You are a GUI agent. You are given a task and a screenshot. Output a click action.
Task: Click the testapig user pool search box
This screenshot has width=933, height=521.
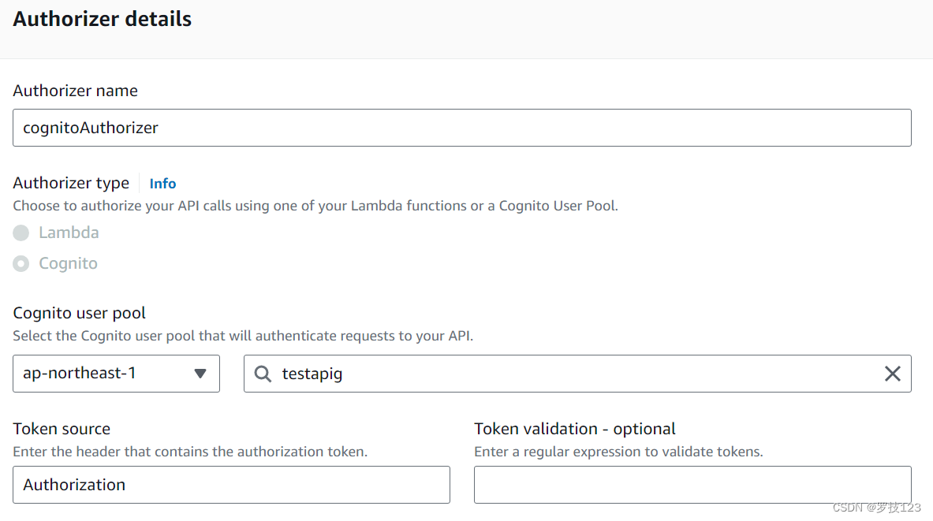(576, 374)
